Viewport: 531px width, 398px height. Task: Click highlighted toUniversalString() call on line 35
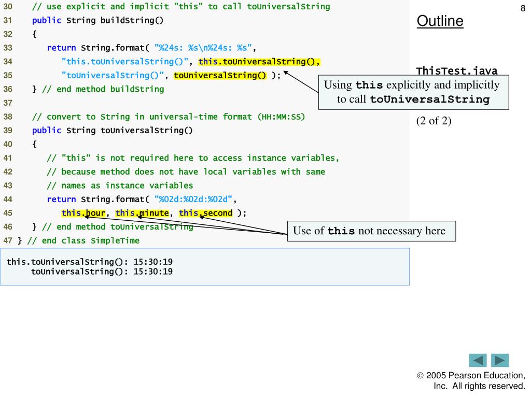point(220,76)
